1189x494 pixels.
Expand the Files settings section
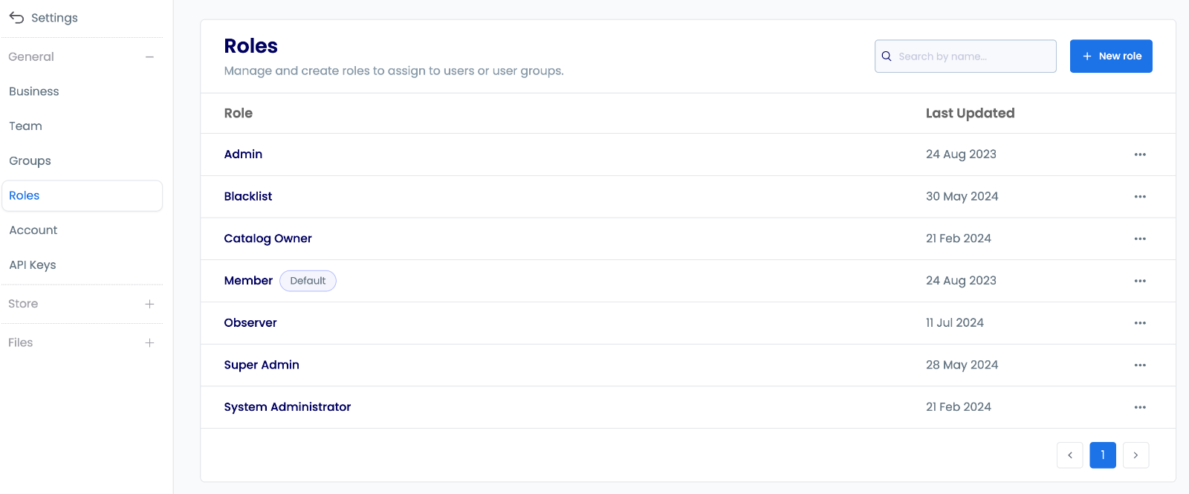point(149,342)
